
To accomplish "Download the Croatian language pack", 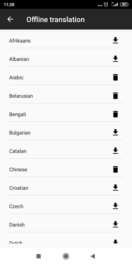I will pyautogui.click(x=115, y=188).
